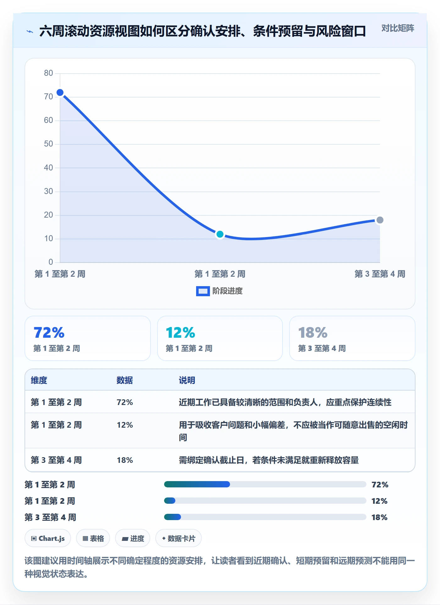
Task: Click the 进度 tag chip
Action: pyautogui.click(x=133, y=538)
